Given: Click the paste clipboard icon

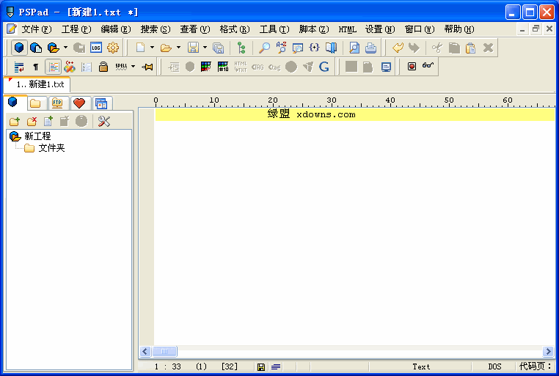Looking at the screenshot, I should 470,48.
